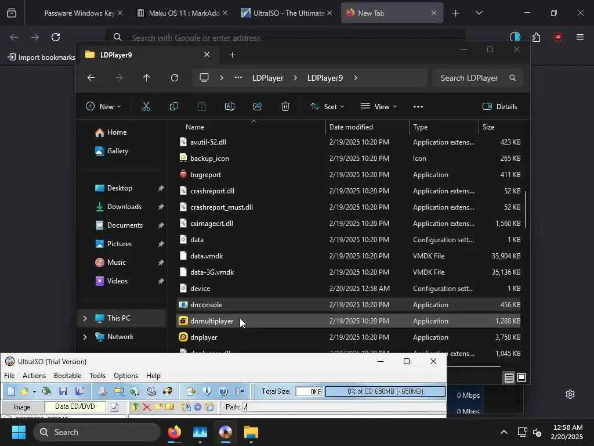Refresh the LDPlayer9 folder view
The height and width of the screenshot is (446, 594).
[x=174, y=78]
